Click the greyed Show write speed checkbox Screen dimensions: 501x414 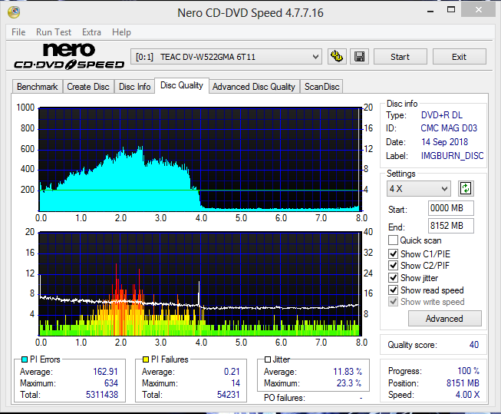pyautogui.click(x=393, y=302)
